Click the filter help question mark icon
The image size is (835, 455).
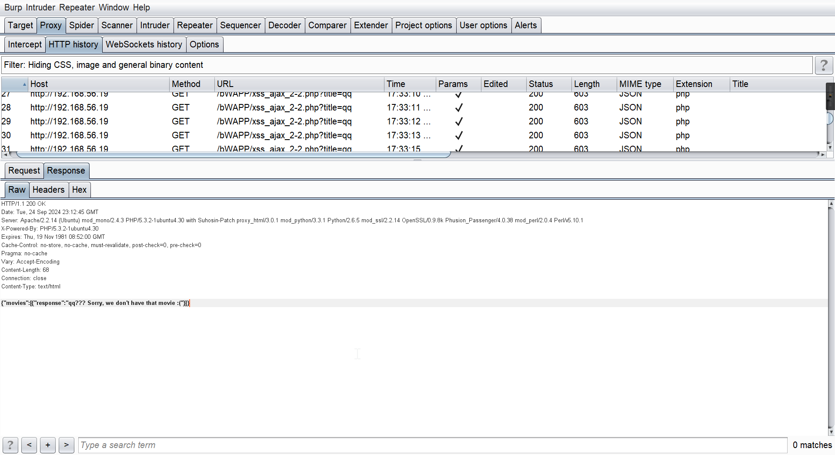click(x=823, y=65)
